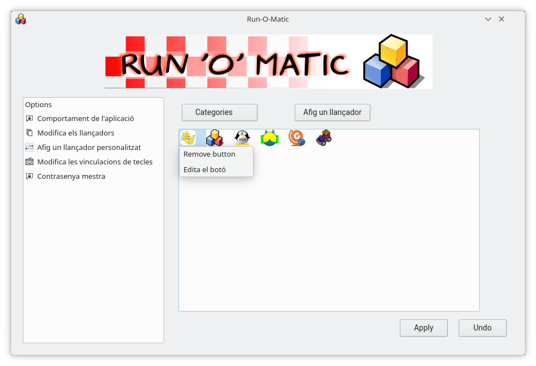Select the yellow round face launcher icon
The height and width of the screenshot is (366, 536).
[270, 138]
